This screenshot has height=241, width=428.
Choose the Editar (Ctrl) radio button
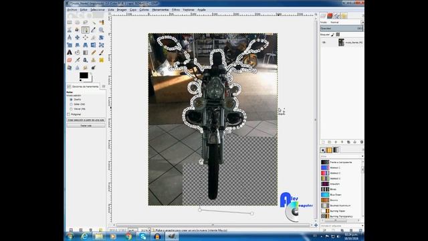[72, 104]
